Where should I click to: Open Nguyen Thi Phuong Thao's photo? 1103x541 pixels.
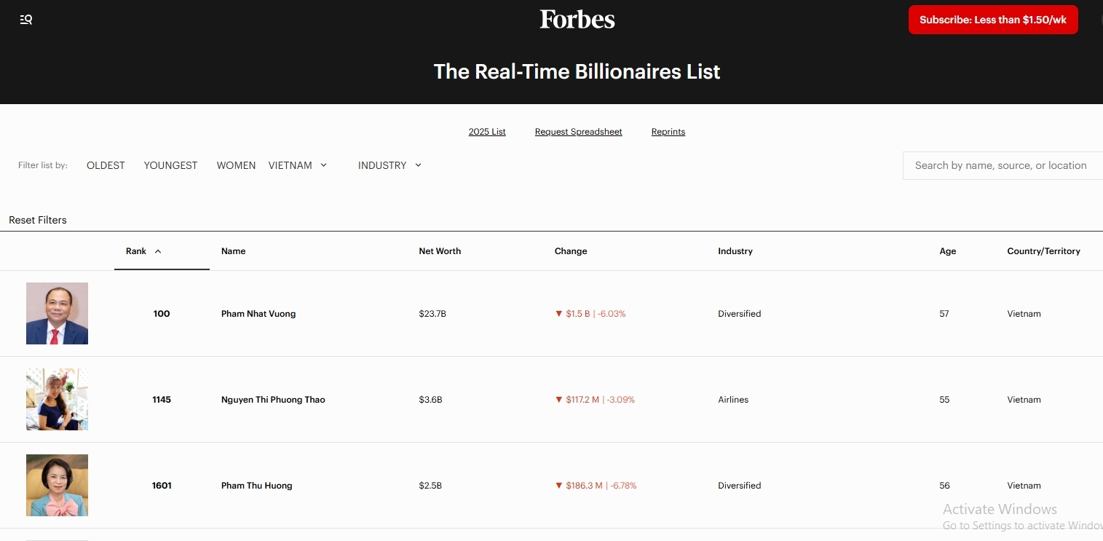(57, 399)
